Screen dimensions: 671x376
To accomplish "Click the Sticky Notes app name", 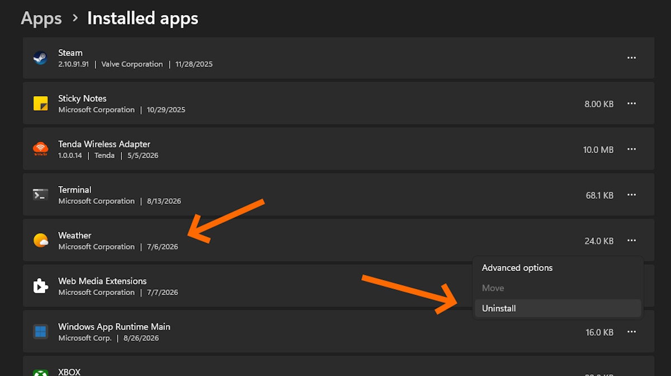I will click(x=82, y=98).
